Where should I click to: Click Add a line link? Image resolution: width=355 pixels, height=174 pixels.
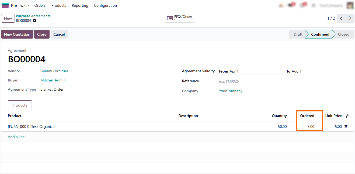(16, 137)
